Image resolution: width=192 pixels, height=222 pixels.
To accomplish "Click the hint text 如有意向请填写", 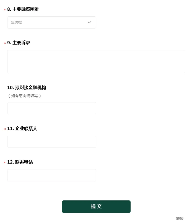I will [25, 96].
